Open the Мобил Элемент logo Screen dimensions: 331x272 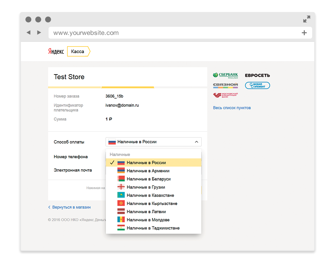[x=257, y=85]
